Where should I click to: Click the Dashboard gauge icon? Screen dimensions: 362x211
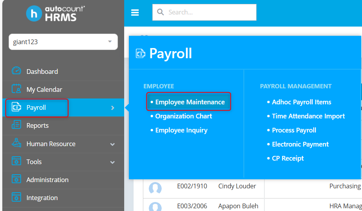pos(16,71)
